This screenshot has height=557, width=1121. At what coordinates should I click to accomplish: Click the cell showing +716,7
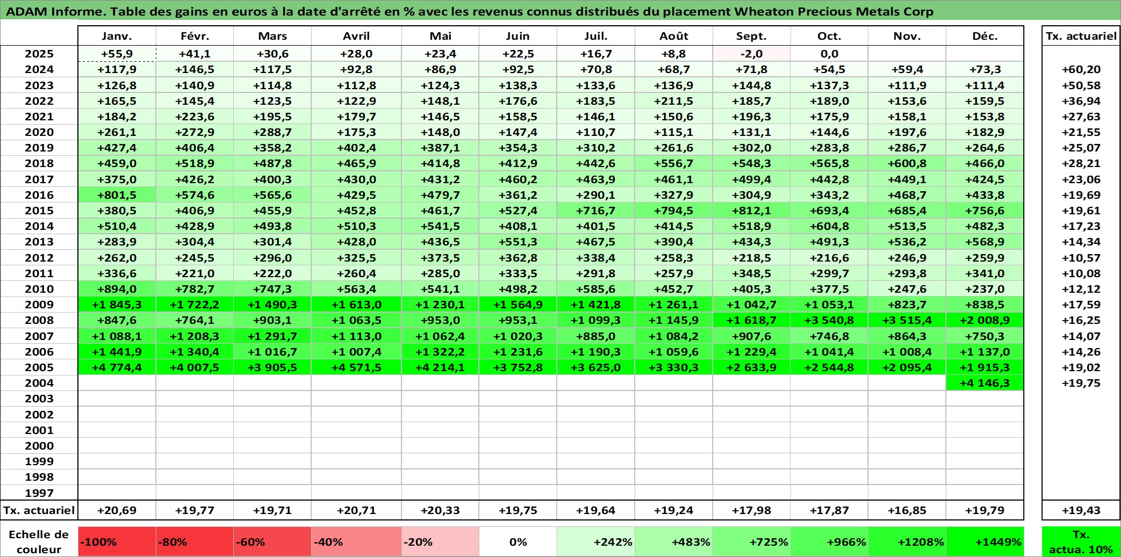pyautogui.click(x=596, y=211)
